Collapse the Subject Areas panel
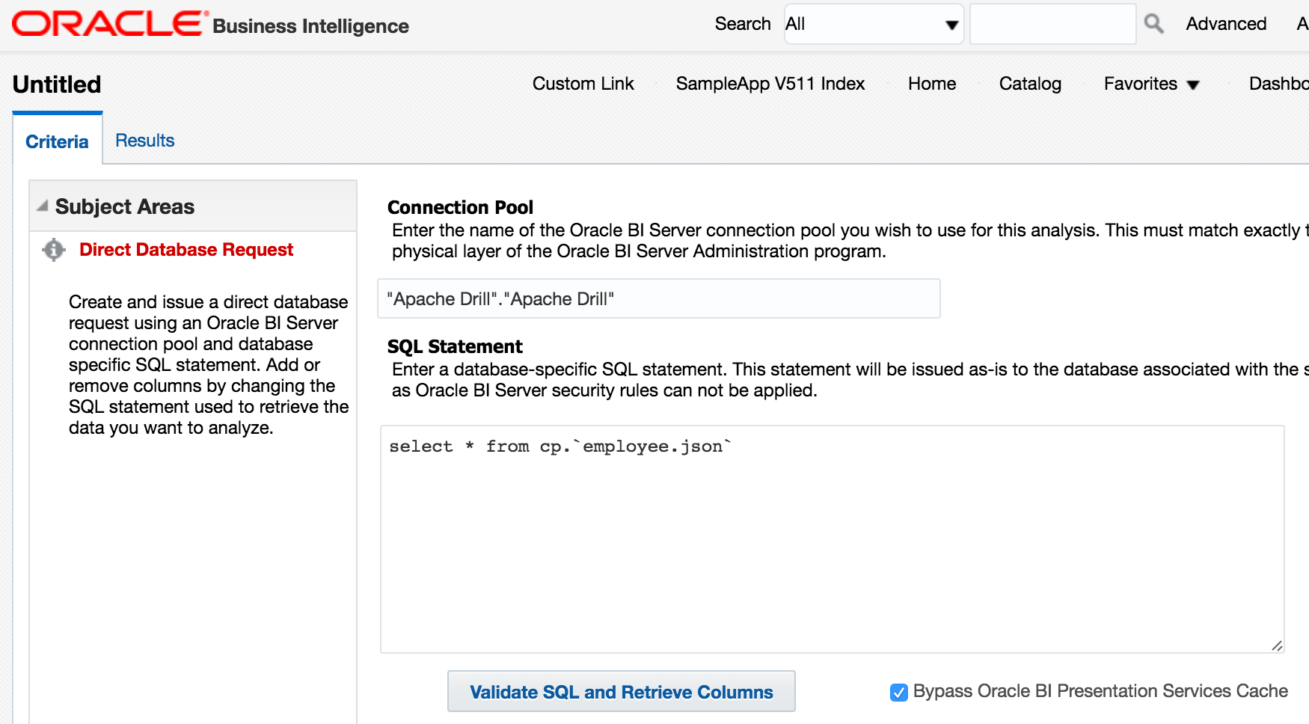The height and width of the screenshot is (724, 1309). (x=43, y=206)
